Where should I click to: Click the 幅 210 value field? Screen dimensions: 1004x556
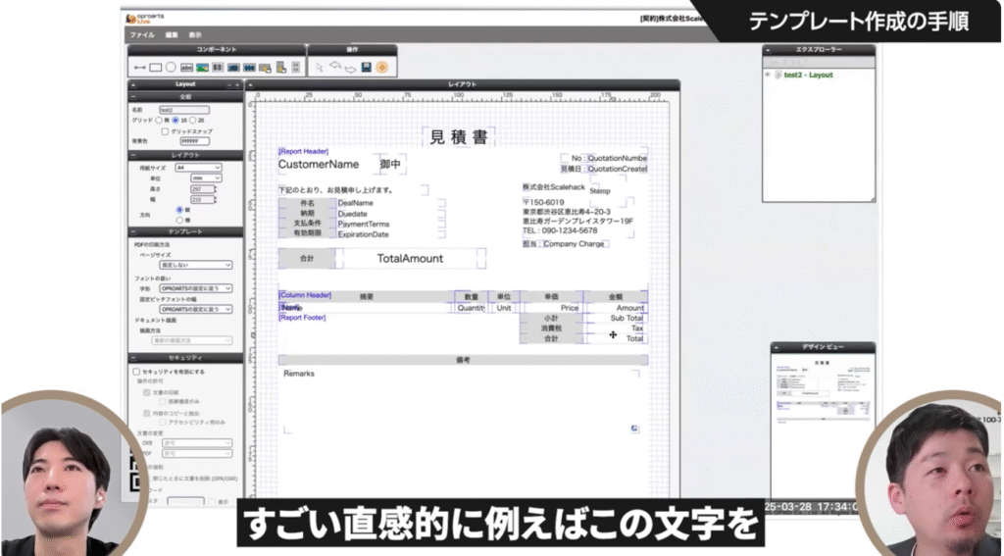point(203,199)
